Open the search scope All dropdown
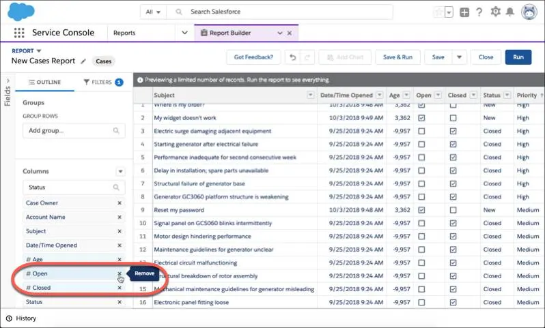 [x=153, y=12]
